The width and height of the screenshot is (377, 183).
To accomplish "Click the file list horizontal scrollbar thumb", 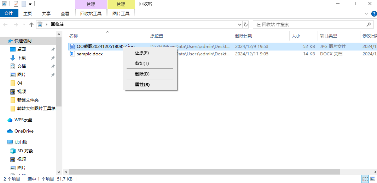I will (205, 172).
